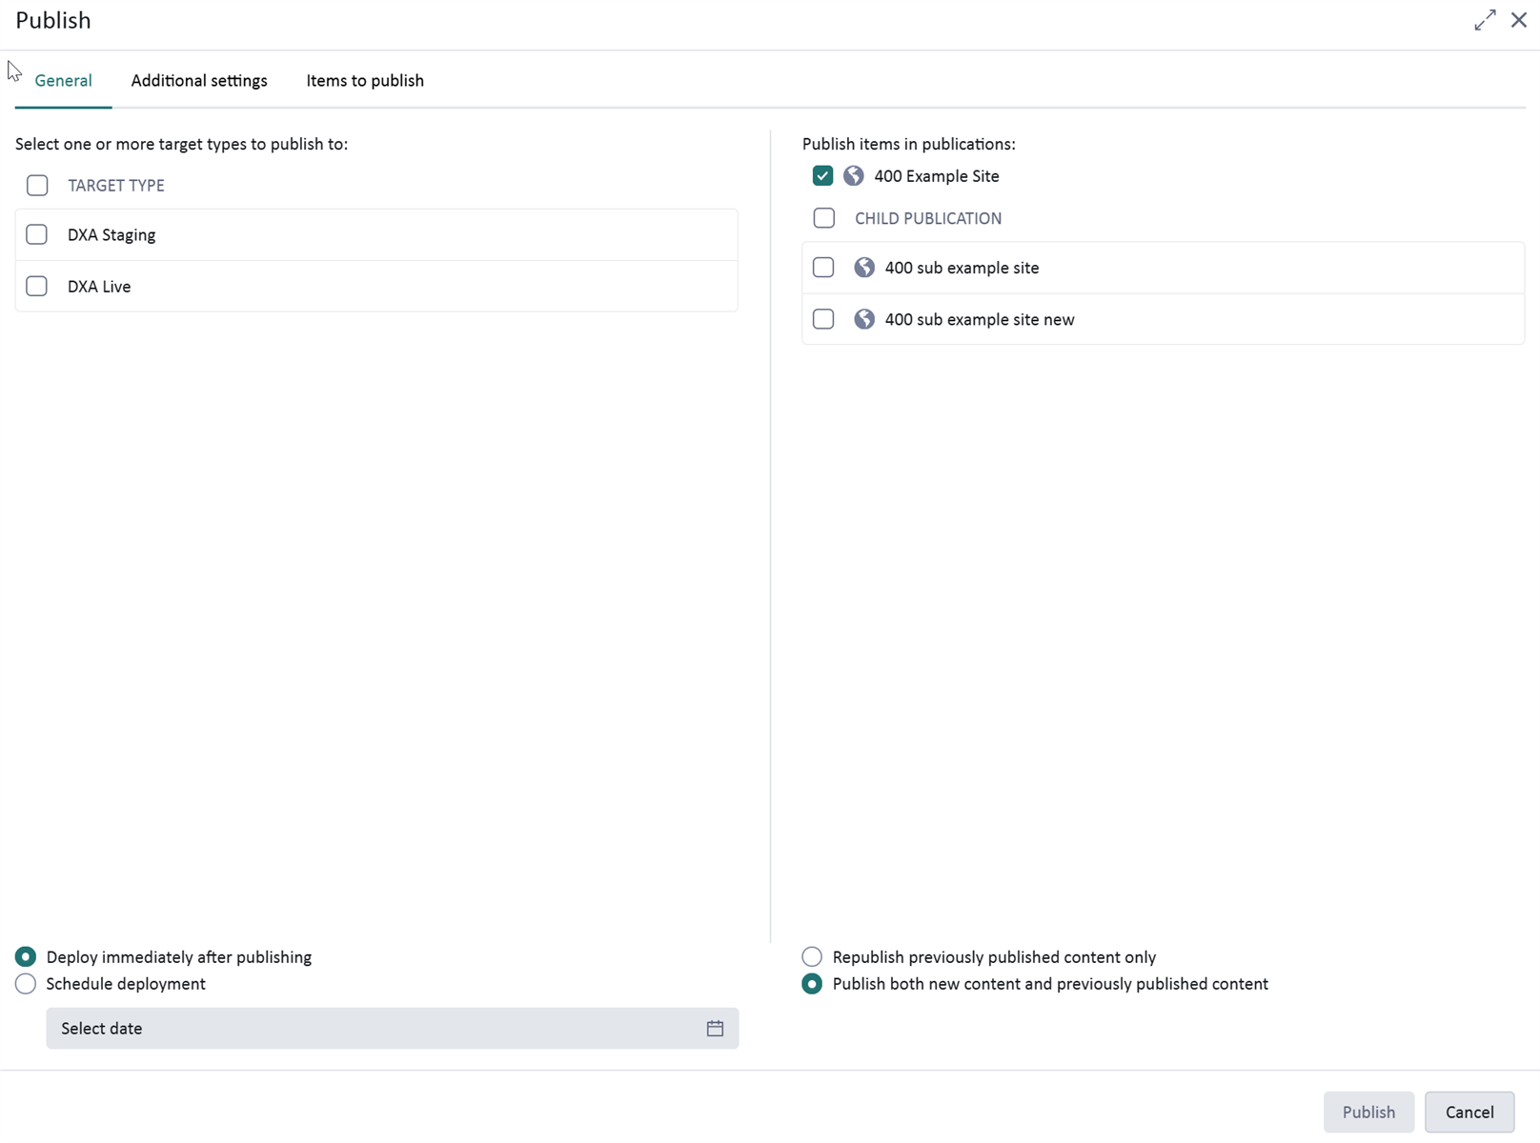Check 400 sub example site new checkbox
1540x1143 pixels.
[x=823, y=319]
